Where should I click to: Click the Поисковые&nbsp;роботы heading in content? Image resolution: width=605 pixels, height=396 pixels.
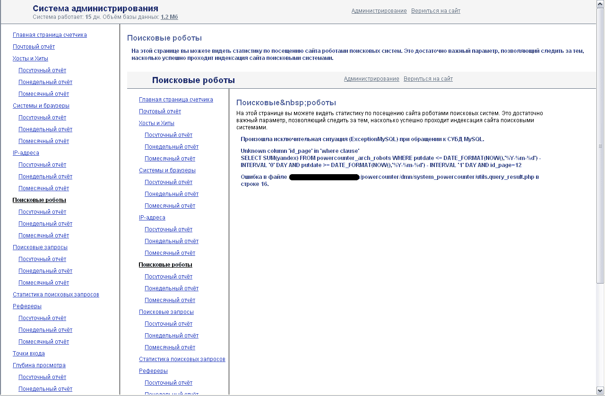coord(286,103)
